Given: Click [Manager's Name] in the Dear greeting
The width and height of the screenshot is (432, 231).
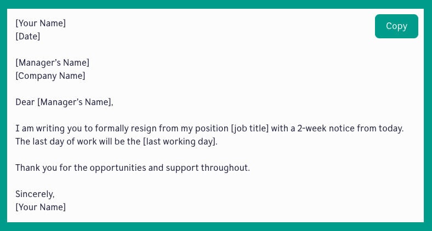Looking at the screenshot, I should (x=75, y=102).
